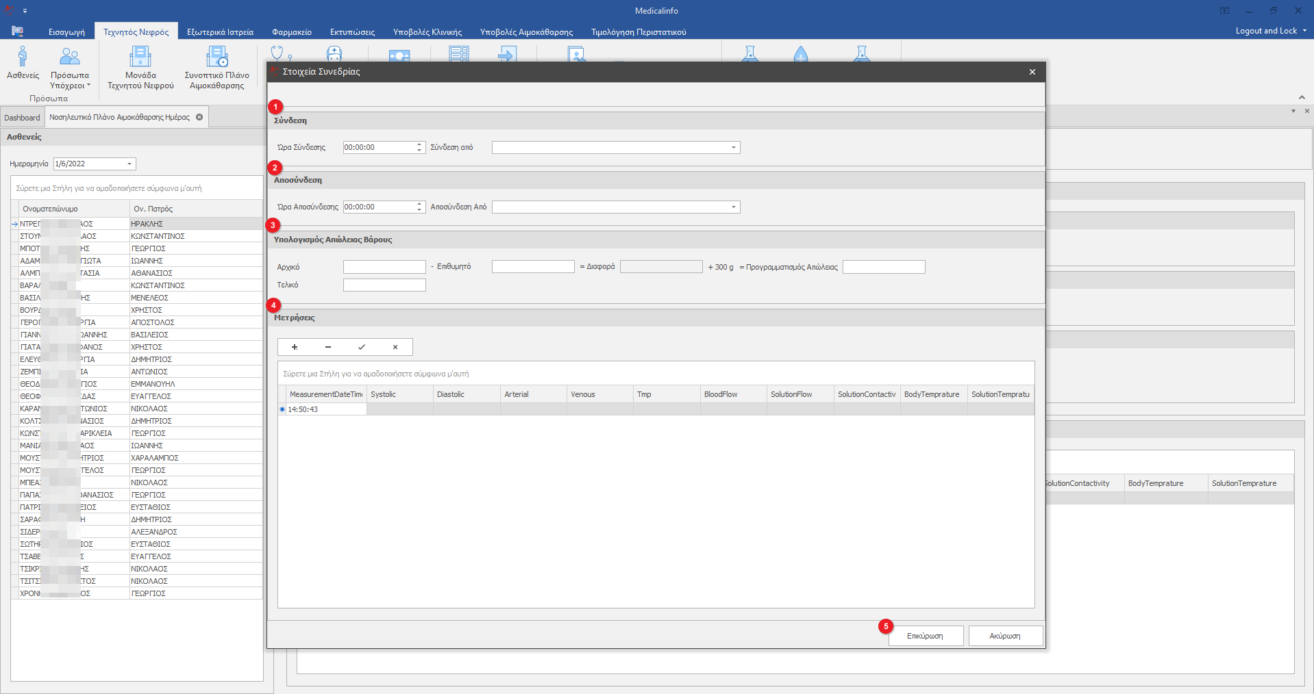Expand the Αποσύνδεση Από dropdown
The height and width of the screenshot is (694, 1314).
(x=733, y=207)
